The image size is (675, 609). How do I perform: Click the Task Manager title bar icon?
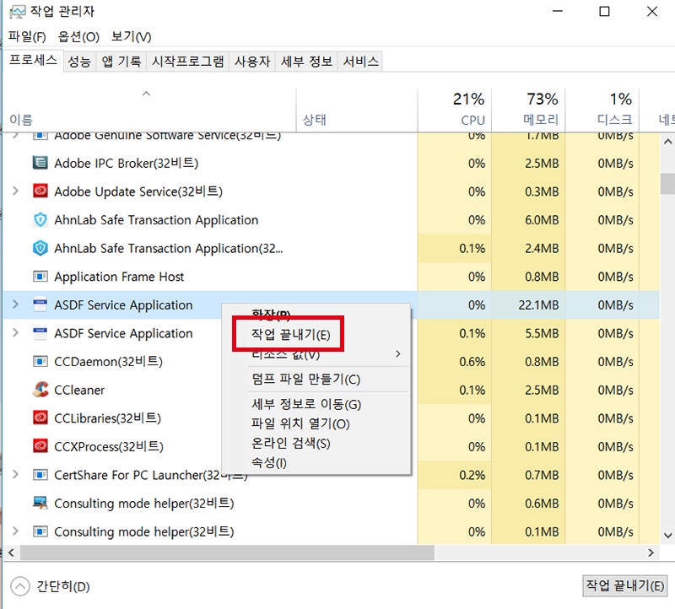click(17, 12)
